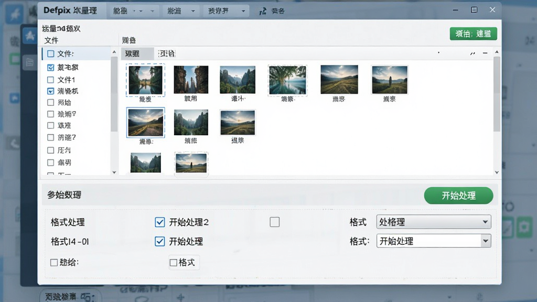Click the thumbnail pane vertical scrollbar thumb
The width and height of the screenshot is (537, 302).
497,94
